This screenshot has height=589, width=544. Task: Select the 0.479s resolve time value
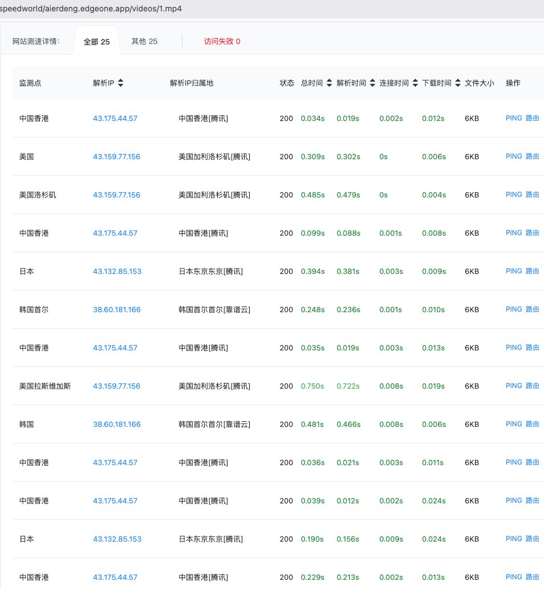click(348, 195)
